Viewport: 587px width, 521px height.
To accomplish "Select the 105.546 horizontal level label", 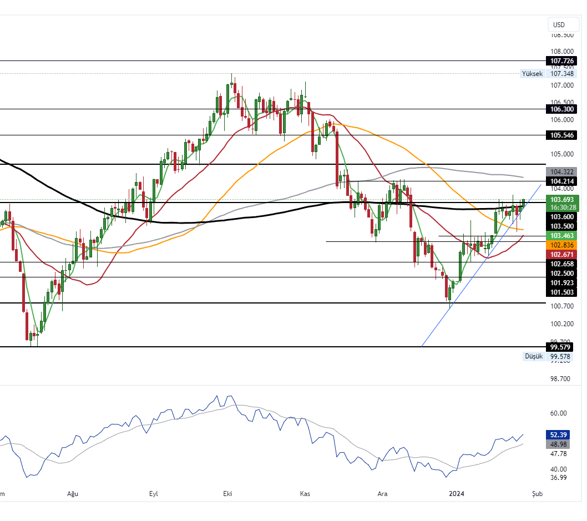I will (x=561, y=135).
